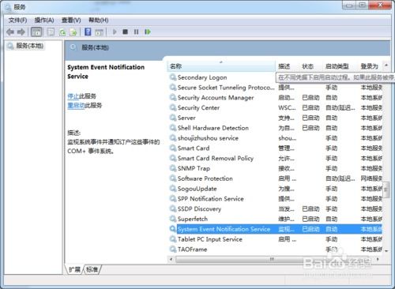Viewport: 395px width, 289px height.
Task: Click the gear icon beside Security Center
Action: coord(173,107)
